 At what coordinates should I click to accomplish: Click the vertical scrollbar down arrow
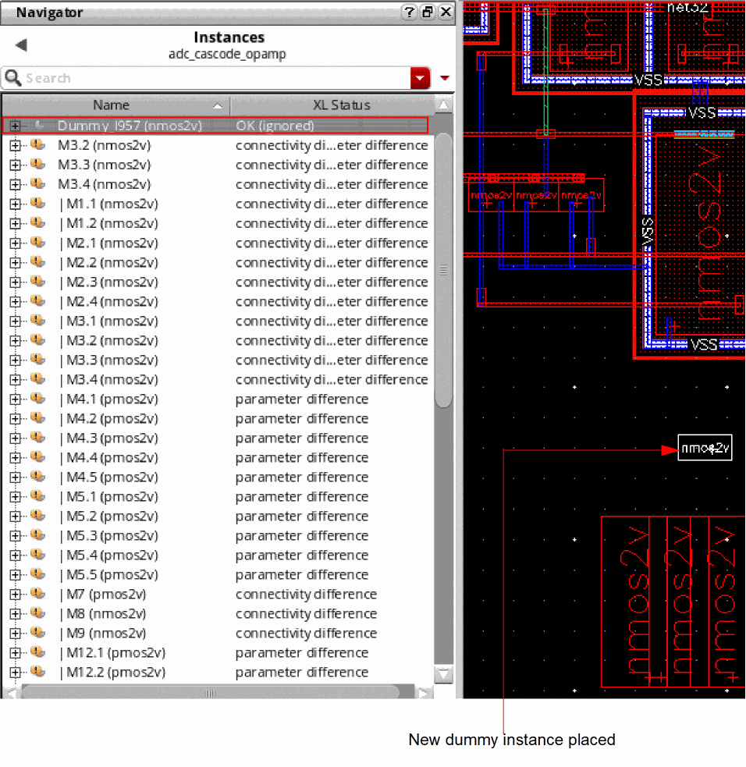443,673
